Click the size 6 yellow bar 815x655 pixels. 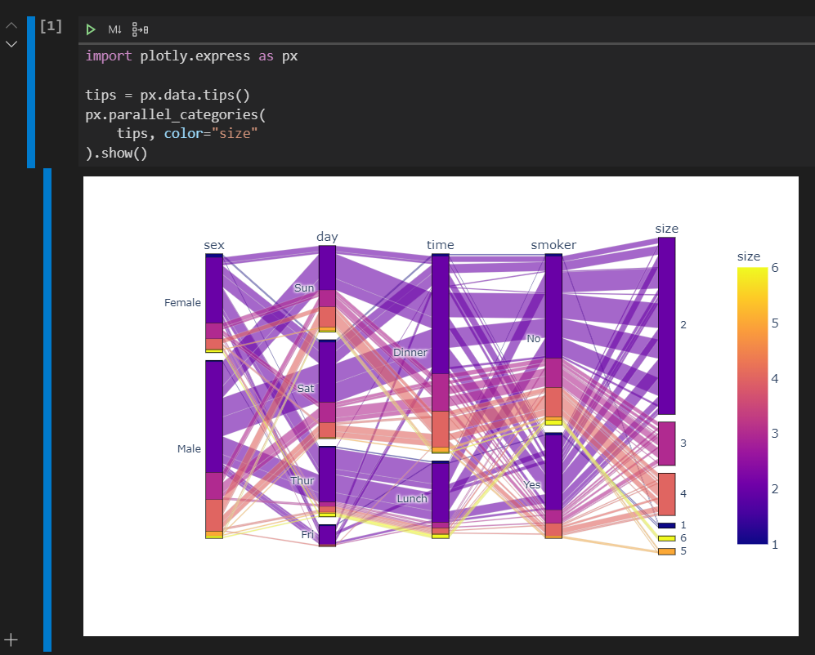pos(667,538)
